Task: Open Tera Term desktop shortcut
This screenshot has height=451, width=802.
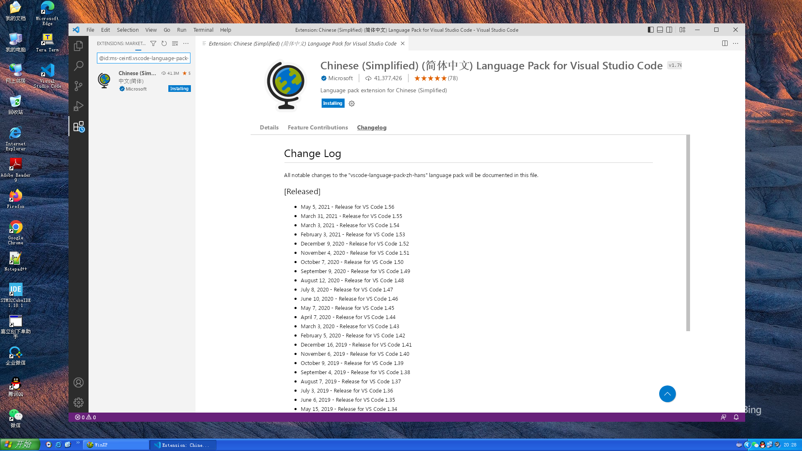Action: [47, 42]
